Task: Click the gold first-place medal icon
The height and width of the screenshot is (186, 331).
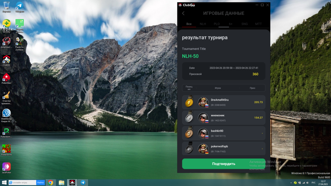Action: 189,102
